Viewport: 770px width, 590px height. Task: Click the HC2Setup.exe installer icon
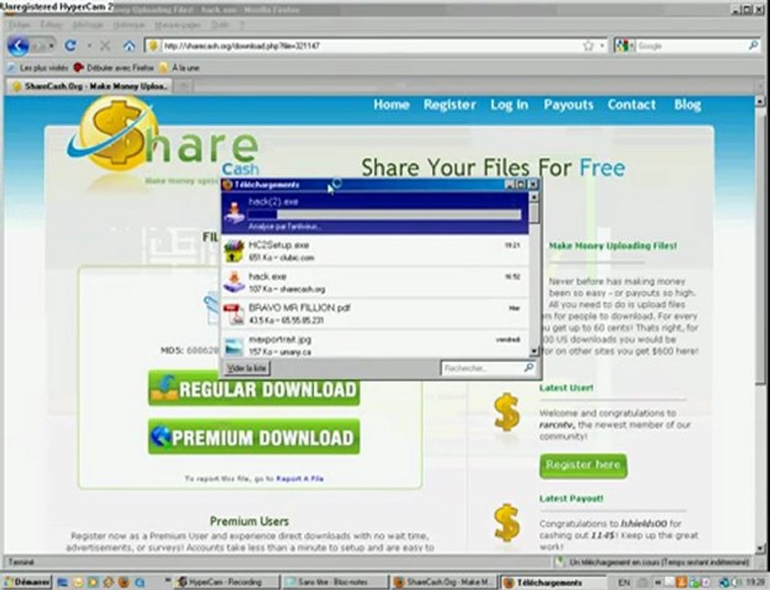point(234,251)
